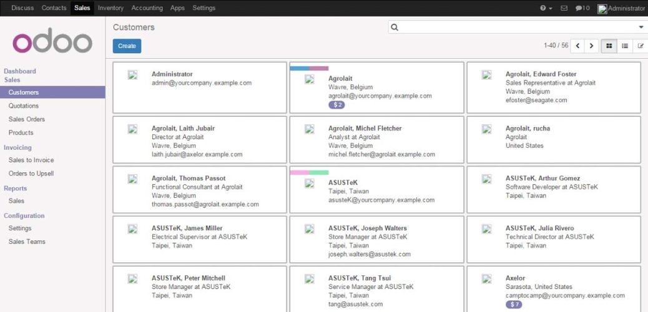This screenshot has height=312, width=648.
Task: Open Agrolait company avatar image
Action: [x=310, y=79]
